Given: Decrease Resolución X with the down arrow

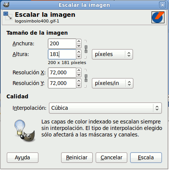Looking at the screenshot, I should [x=79, y=75].
